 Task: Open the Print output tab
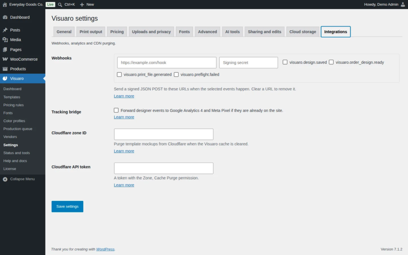tap(91, 32)
